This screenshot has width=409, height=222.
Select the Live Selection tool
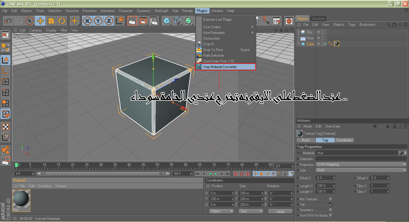[x=29, y=21]
